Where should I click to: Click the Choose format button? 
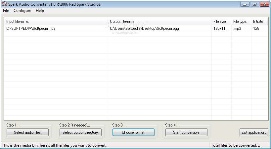click(133, 132)
